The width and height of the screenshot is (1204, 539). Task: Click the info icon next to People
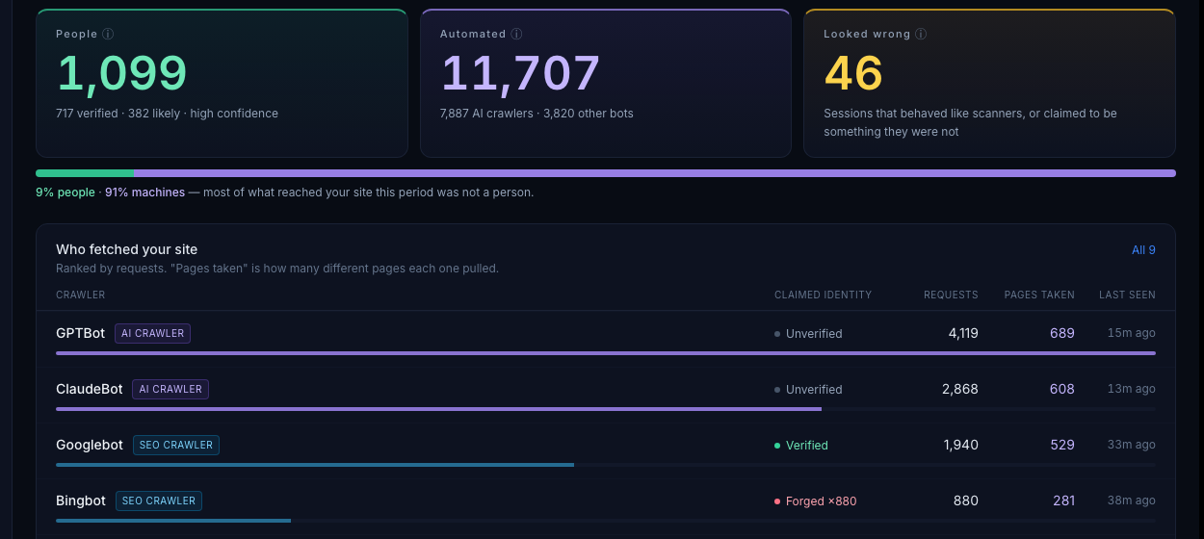[108, 34]
